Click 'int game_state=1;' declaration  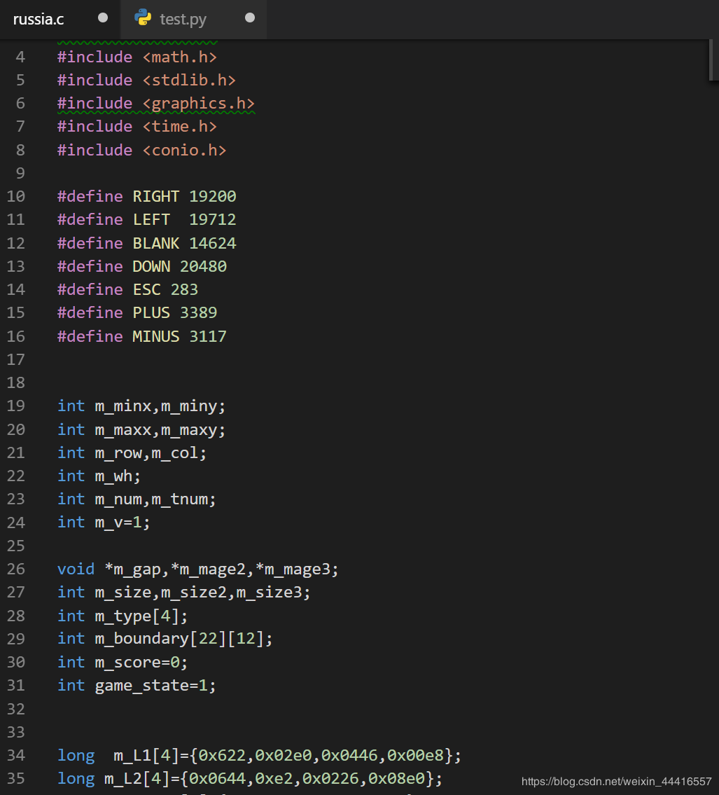point(137,686)
